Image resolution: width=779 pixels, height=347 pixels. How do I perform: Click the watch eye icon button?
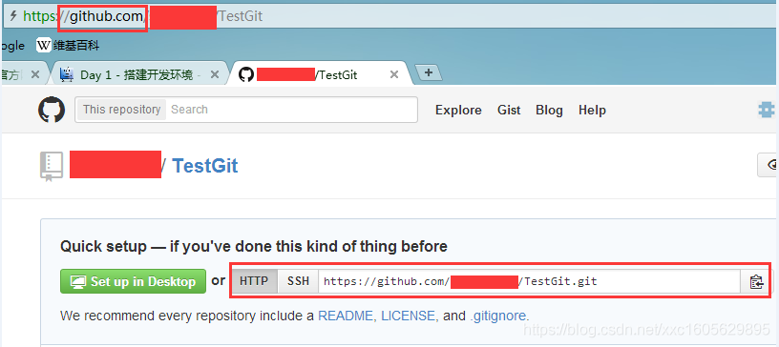tap(768, 165)
